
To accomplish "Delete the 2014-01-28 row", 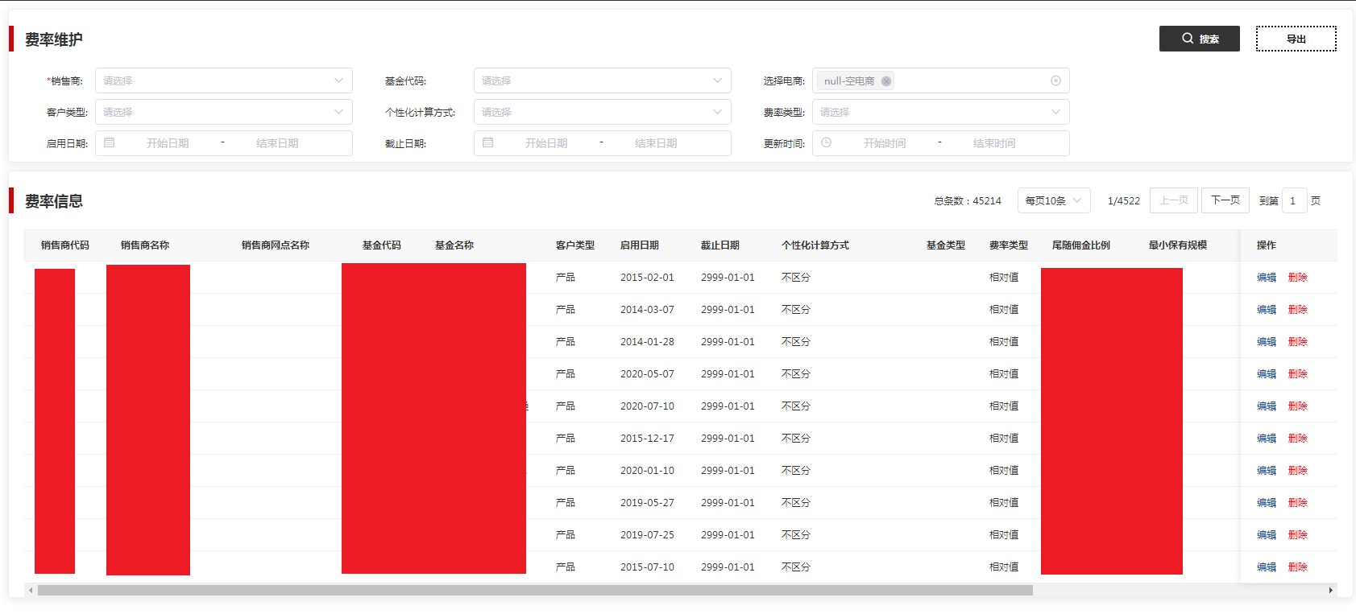I will click(x=1298, y=342).
